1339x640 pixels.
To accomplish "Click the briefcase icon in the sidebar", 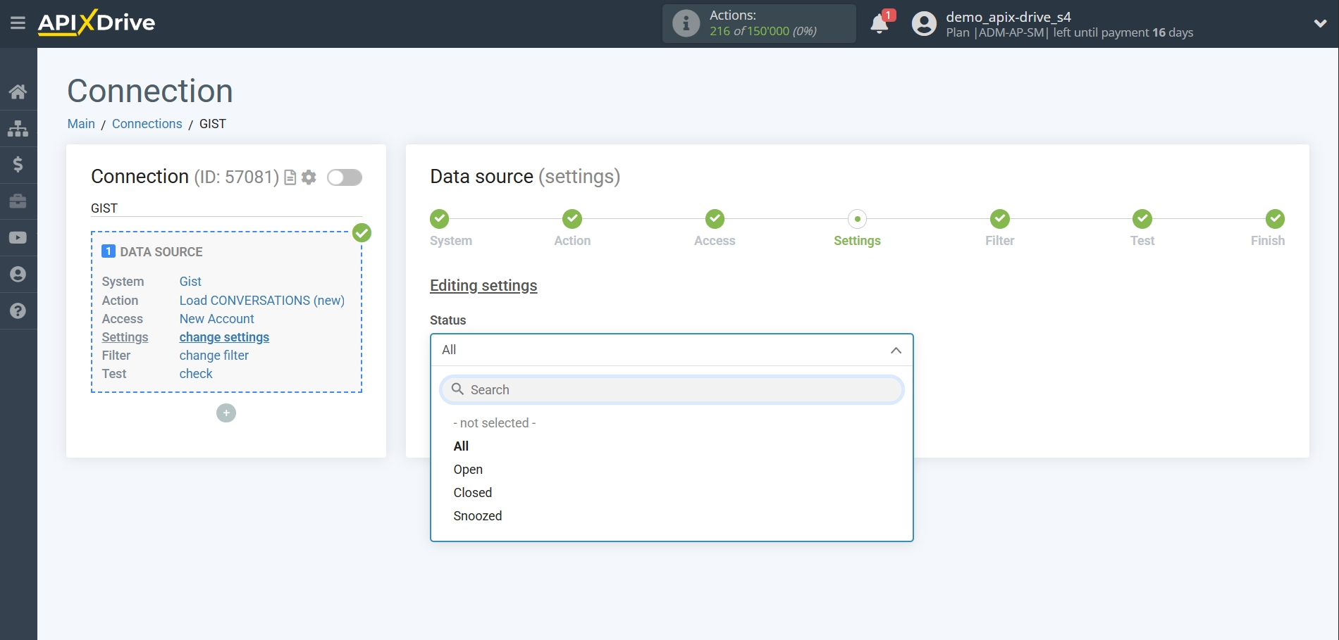I will tap(18, 201).
